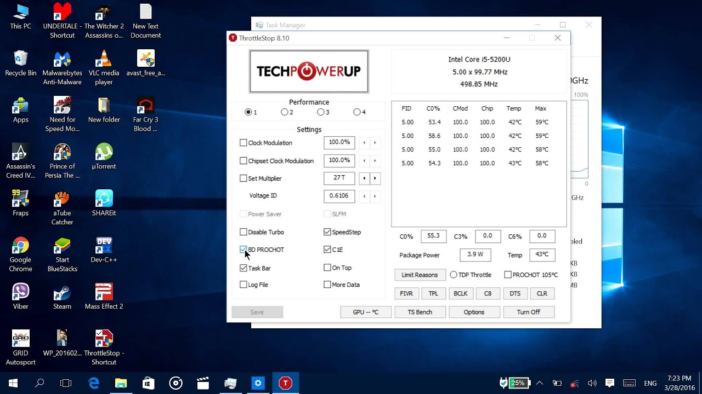This screenshot has width=702, height=394.
Task: Click the Windows Start button
Action: [x=13, y=383]
